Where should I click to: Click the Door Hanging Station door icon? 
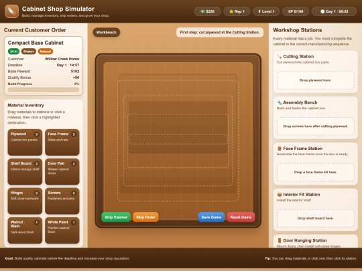(280, 241)
